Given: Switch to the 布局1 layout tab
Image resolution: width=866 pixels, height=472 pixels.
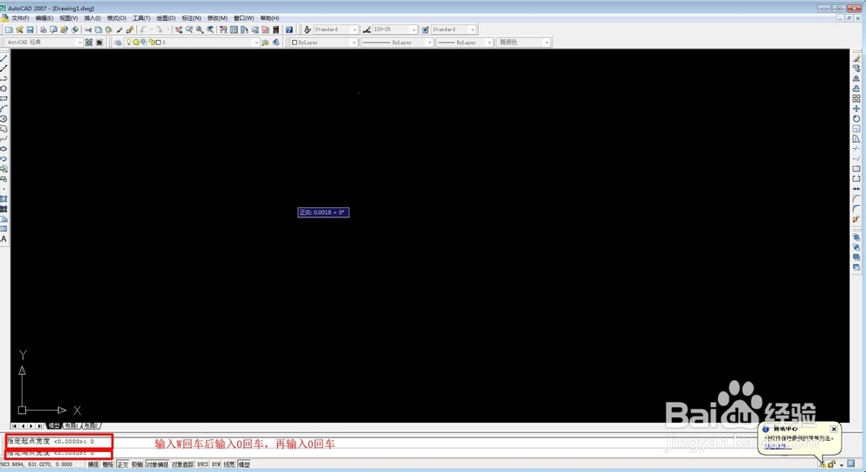Looking at the screenshot, I should [71, 425].
